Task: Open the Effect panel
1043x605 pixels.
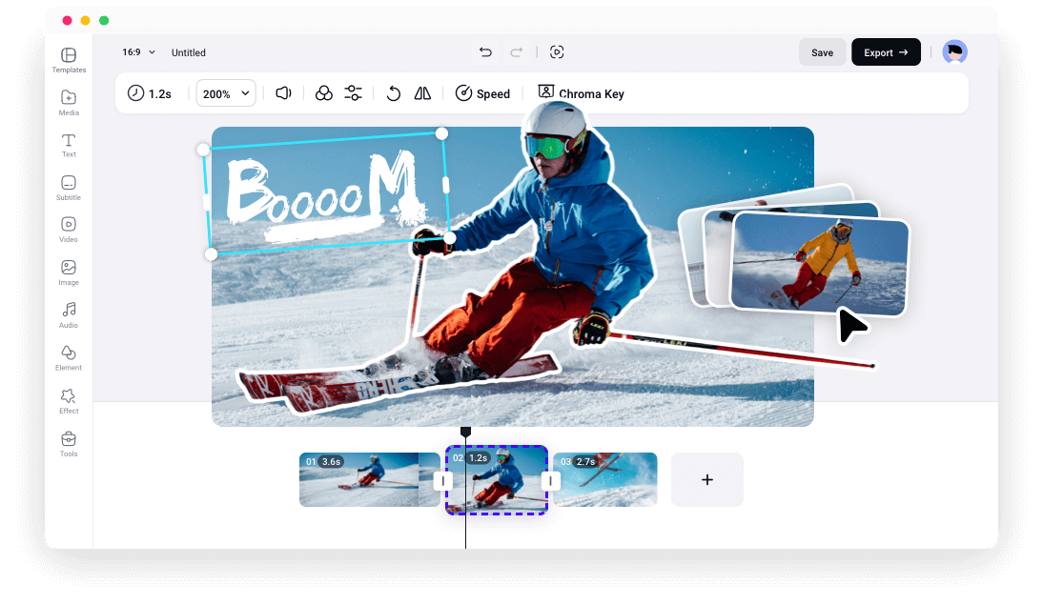Action: [x=69, y=401]
